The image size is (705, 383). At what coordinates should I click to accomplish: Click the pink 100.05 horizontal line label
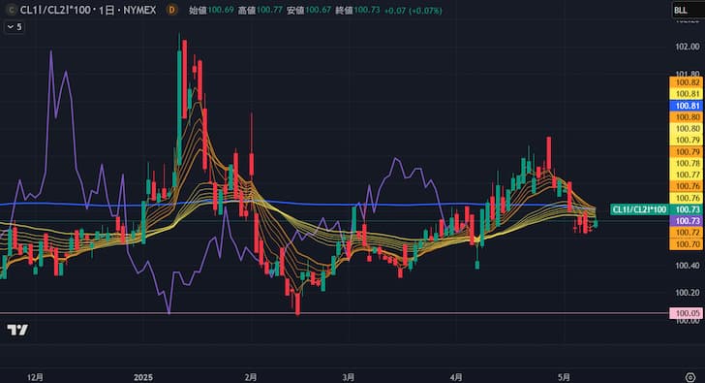687,313
